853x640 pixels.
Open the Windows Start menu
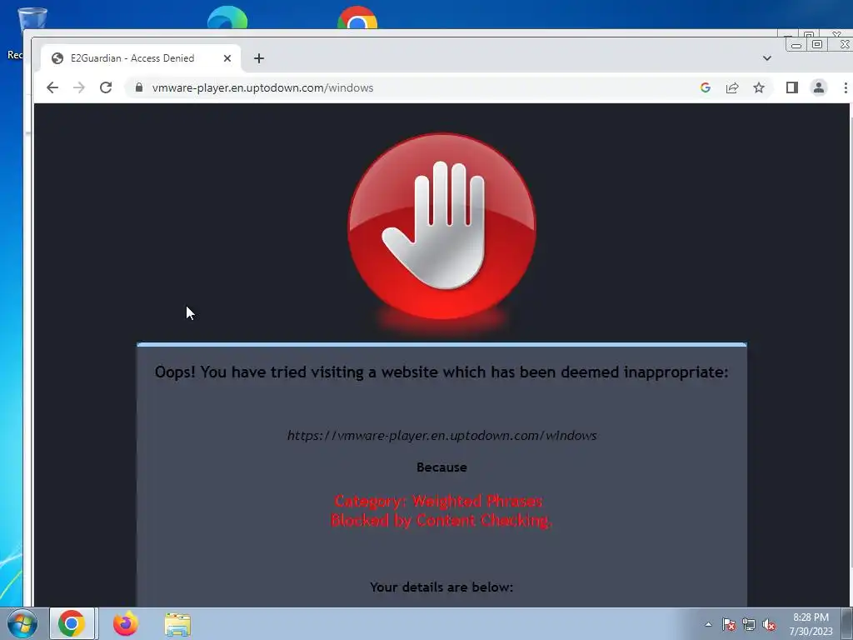[22, 623]
